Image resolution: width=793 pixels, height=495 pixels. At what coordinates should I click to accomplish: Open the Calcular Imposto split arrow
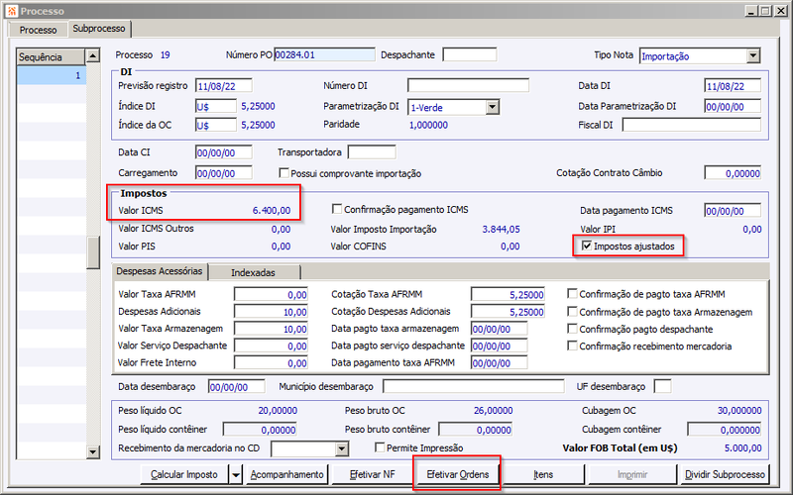[236, 474]
